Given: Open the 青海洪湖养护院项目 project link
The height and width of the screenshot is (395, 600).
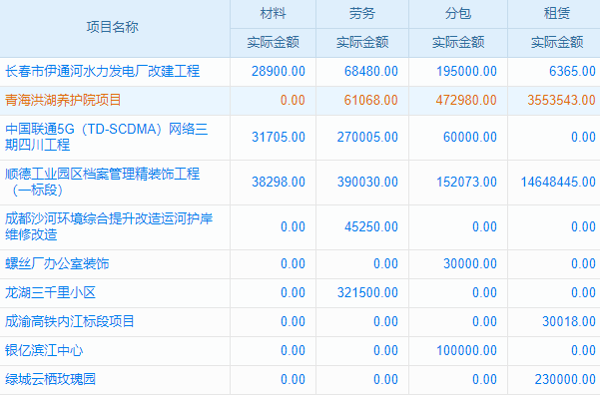Looking at the screenshot, I should [63, 100].
